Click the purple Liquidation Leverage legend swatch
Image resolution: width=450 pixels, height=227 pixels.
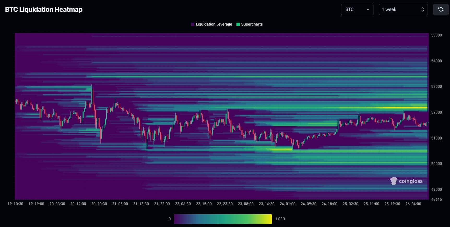pyautogui.click(x=193, y=24)
